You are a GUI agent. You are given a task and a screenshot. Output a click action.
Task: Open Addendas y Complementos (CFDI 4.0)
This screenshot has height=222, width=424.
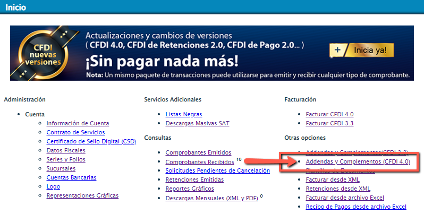click(x=358, y=161)
